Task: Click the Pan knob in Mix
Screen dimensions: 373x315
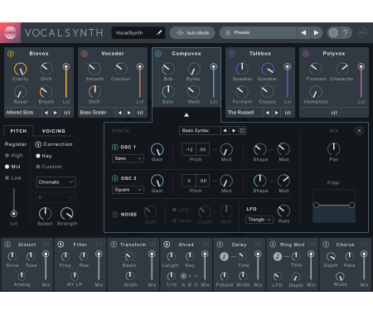Action: (x=334, y=149)
